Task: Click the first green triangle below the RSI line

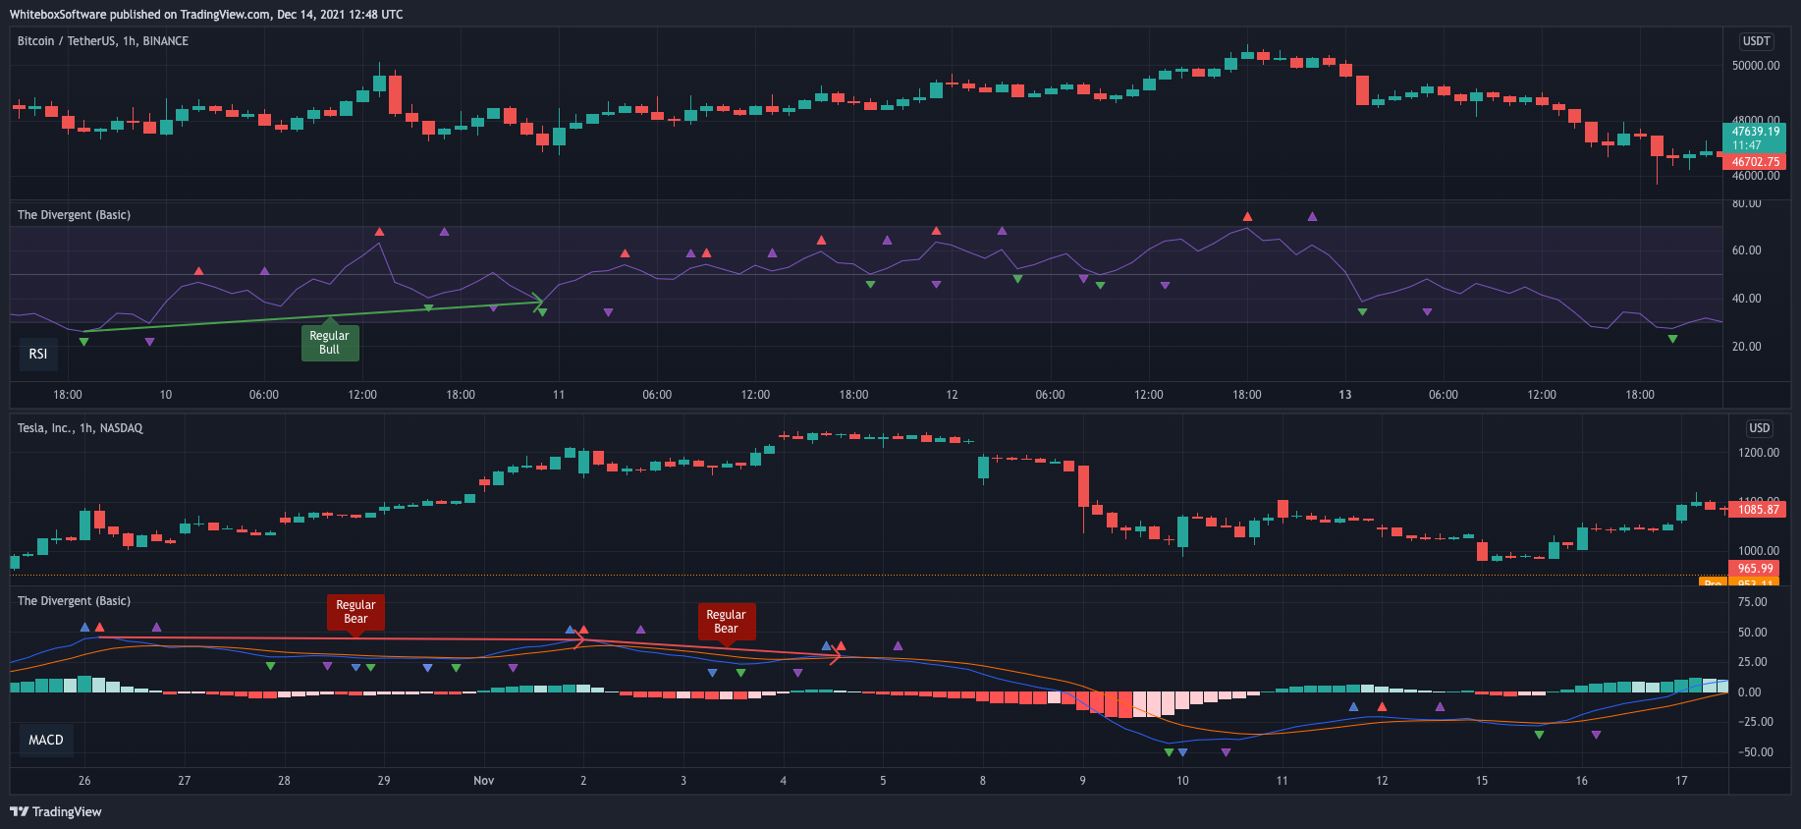Action: pos(83,342)
